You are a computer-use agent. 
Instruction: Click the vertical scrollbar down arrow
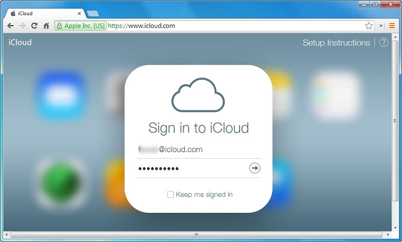(395, 227)
